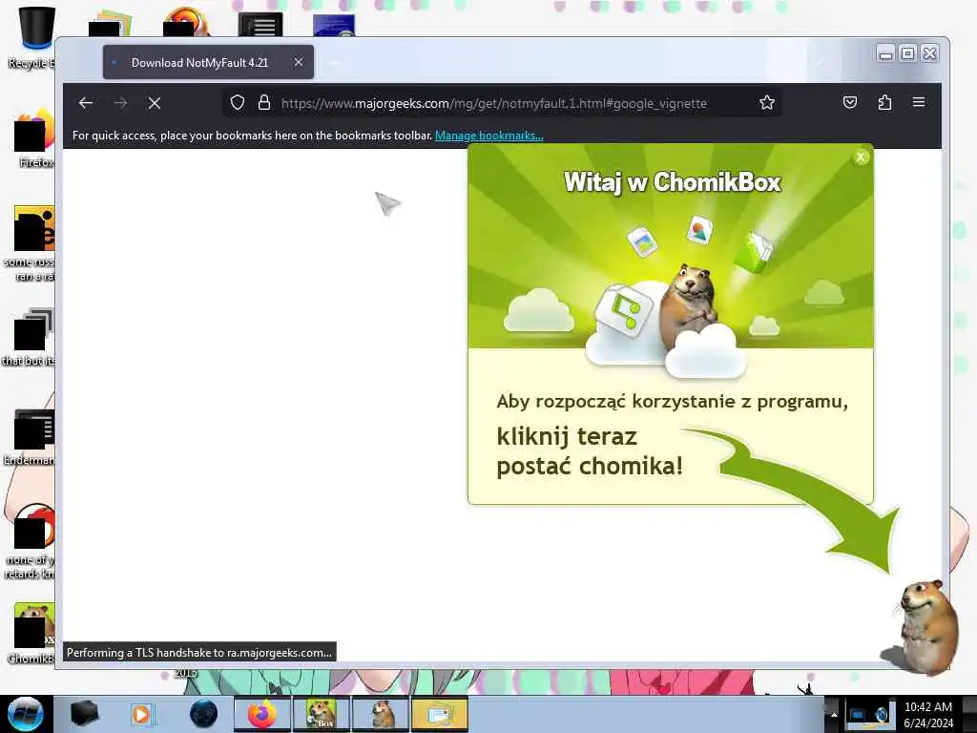Click the 'kliknij teraz postać chomika!' text
Viewport: 977px width, 733px height.
590,450
